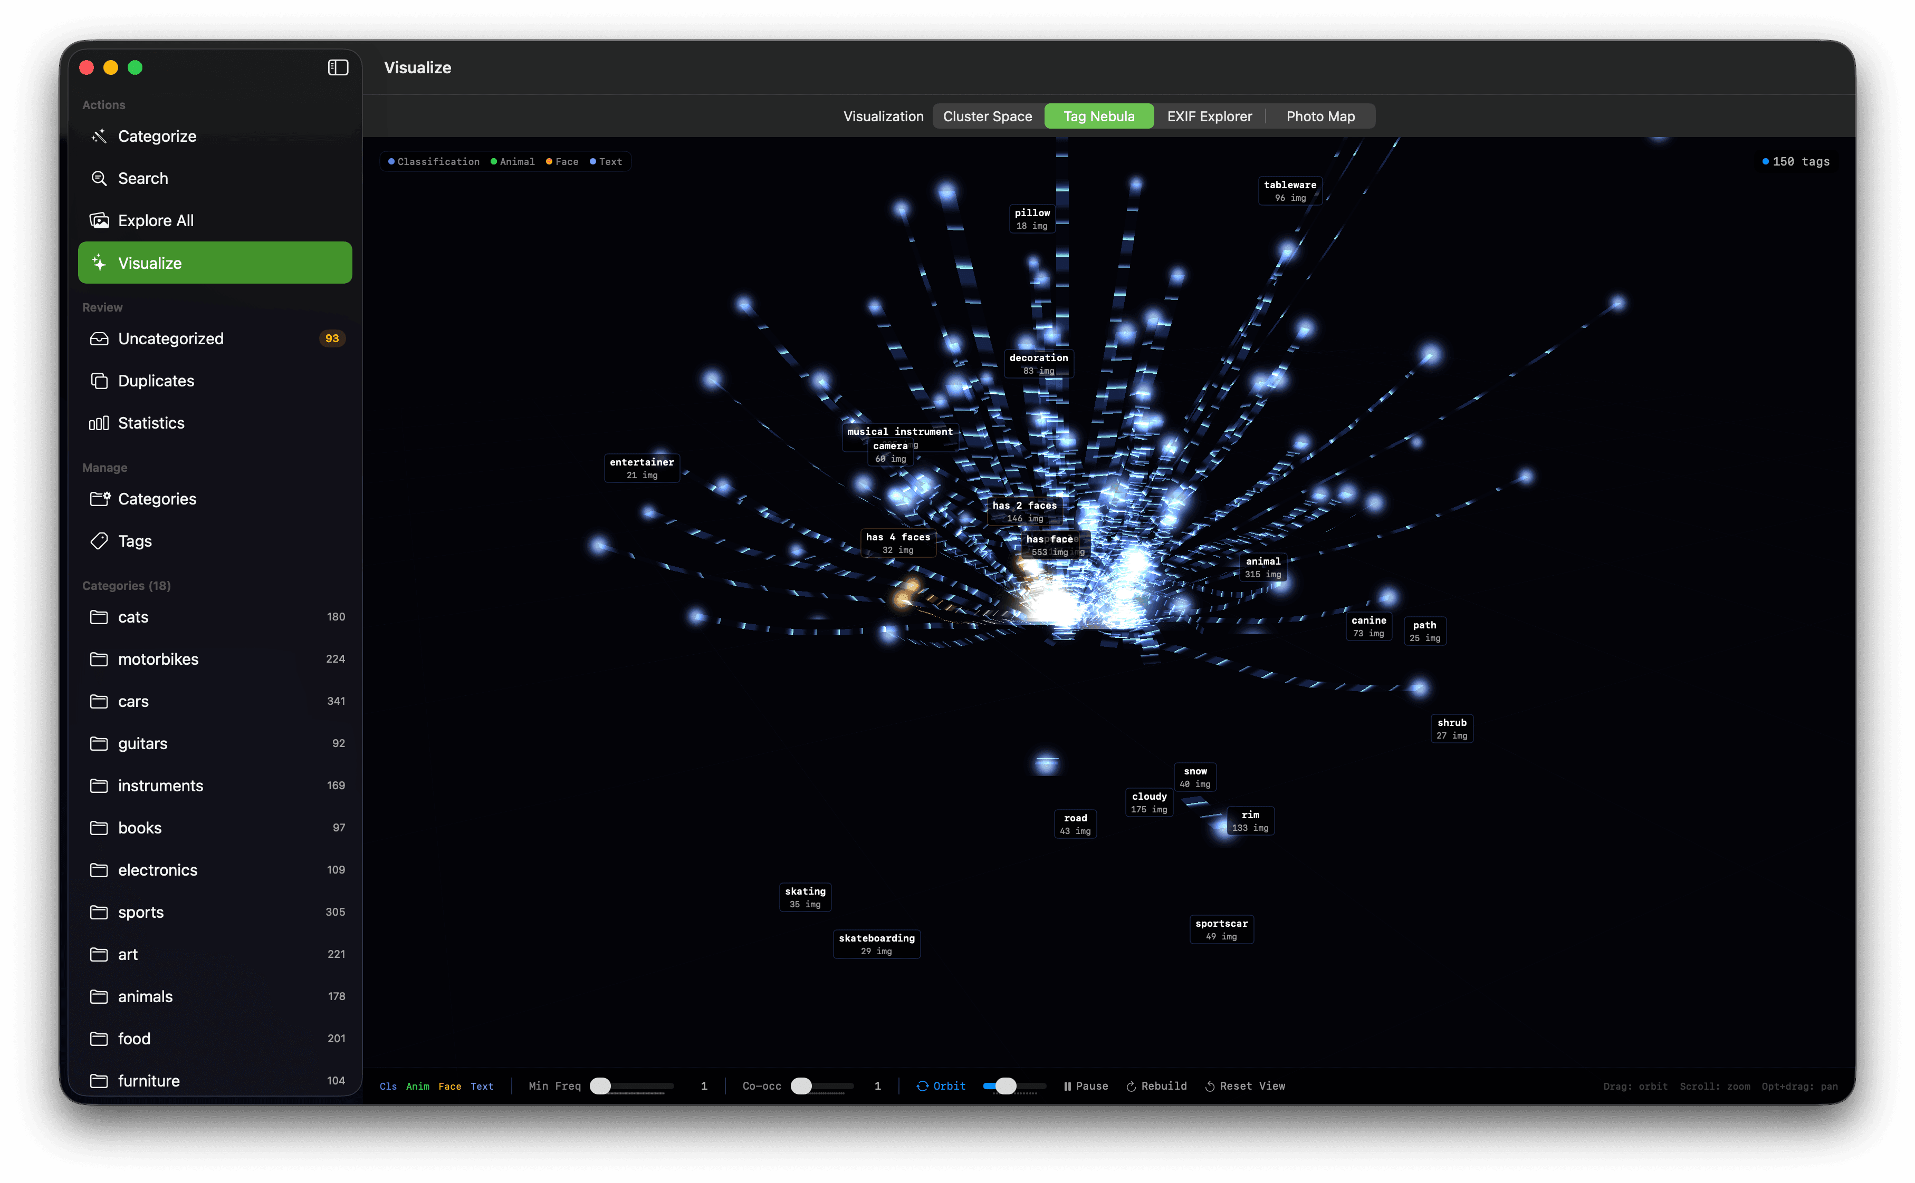This screenshot has height=1183, width=1915.
Task: Click the 150 tags counter
Action: pos(1795,161)
